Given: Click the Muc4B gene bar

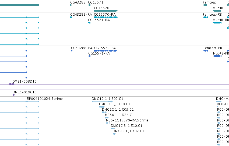Looking at the screenshot, I should tap(217, 11).
